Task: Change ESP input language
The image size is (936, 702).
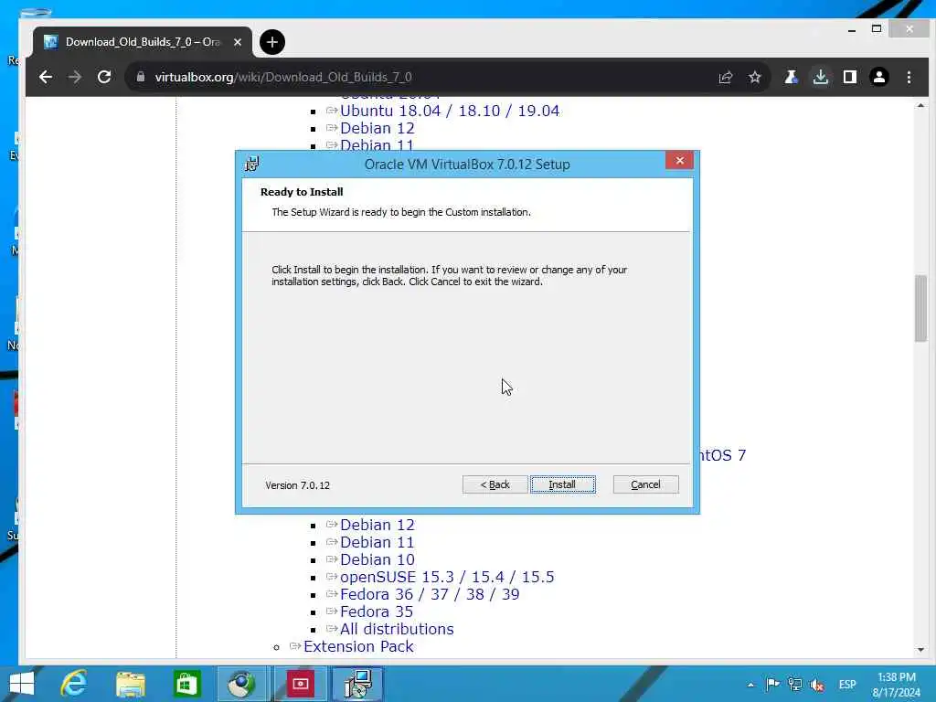Action: point(847,685)
